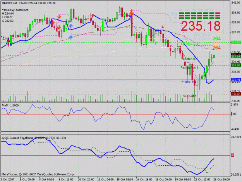Screen dimensions: 242x182
Task: Click the 'Resistance 3' level label
Action: coord(189,45)
